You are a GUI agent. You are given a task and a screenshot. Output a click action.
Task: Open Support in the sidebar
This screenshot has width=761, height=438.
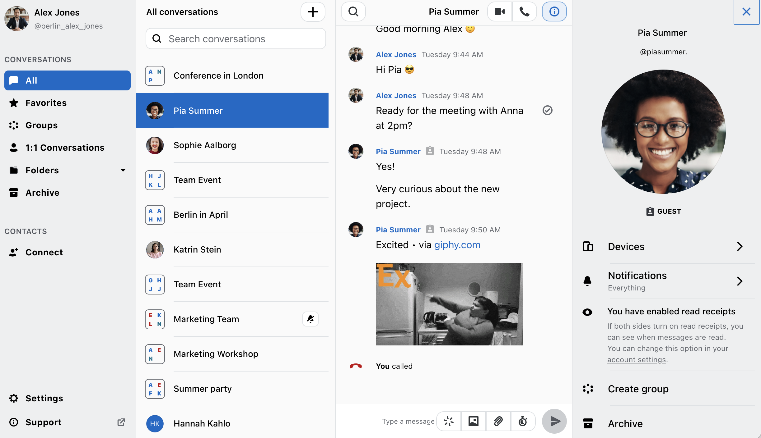pyautogui.click(x=68, y=422)
